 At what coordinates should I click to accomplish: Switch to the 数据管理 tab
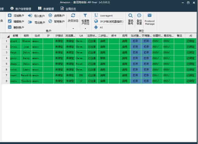point(46,8)
